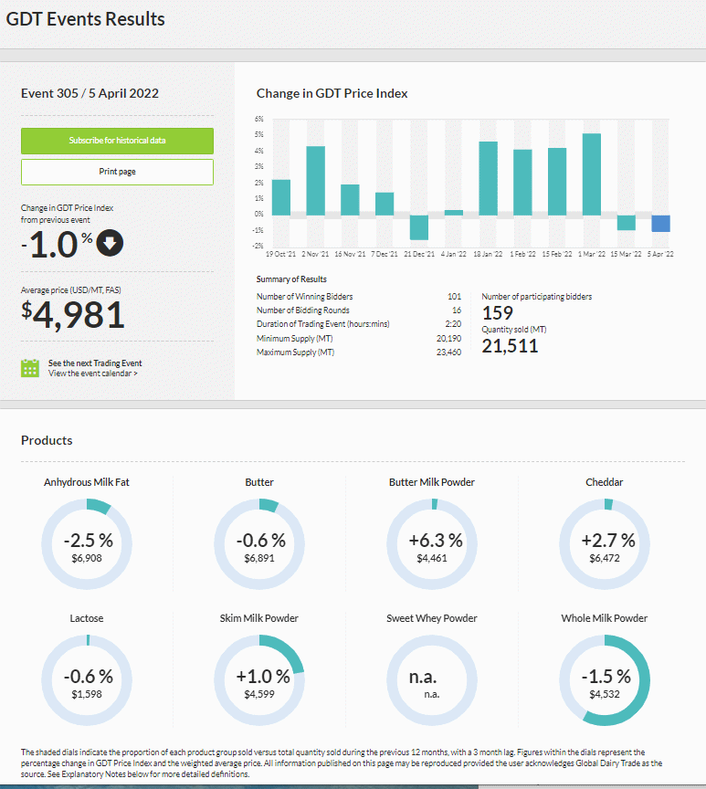This screenshot has width=706, height=789.
Task: Select the 21,511 quantity sold value
Action: pos(511,346)
